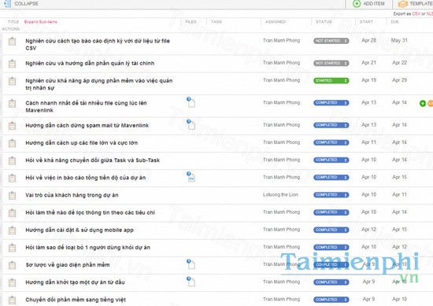Screen dimensions: 433x306
Task: Click clipboard icon for 'Chuyển đổi phần mềm sang tiếng việt'
Action: click(x=12, y=300)
